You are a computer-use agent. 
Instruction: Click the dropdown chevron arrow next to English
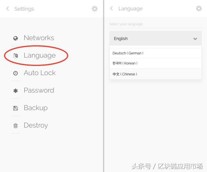[x=195, y=39]
